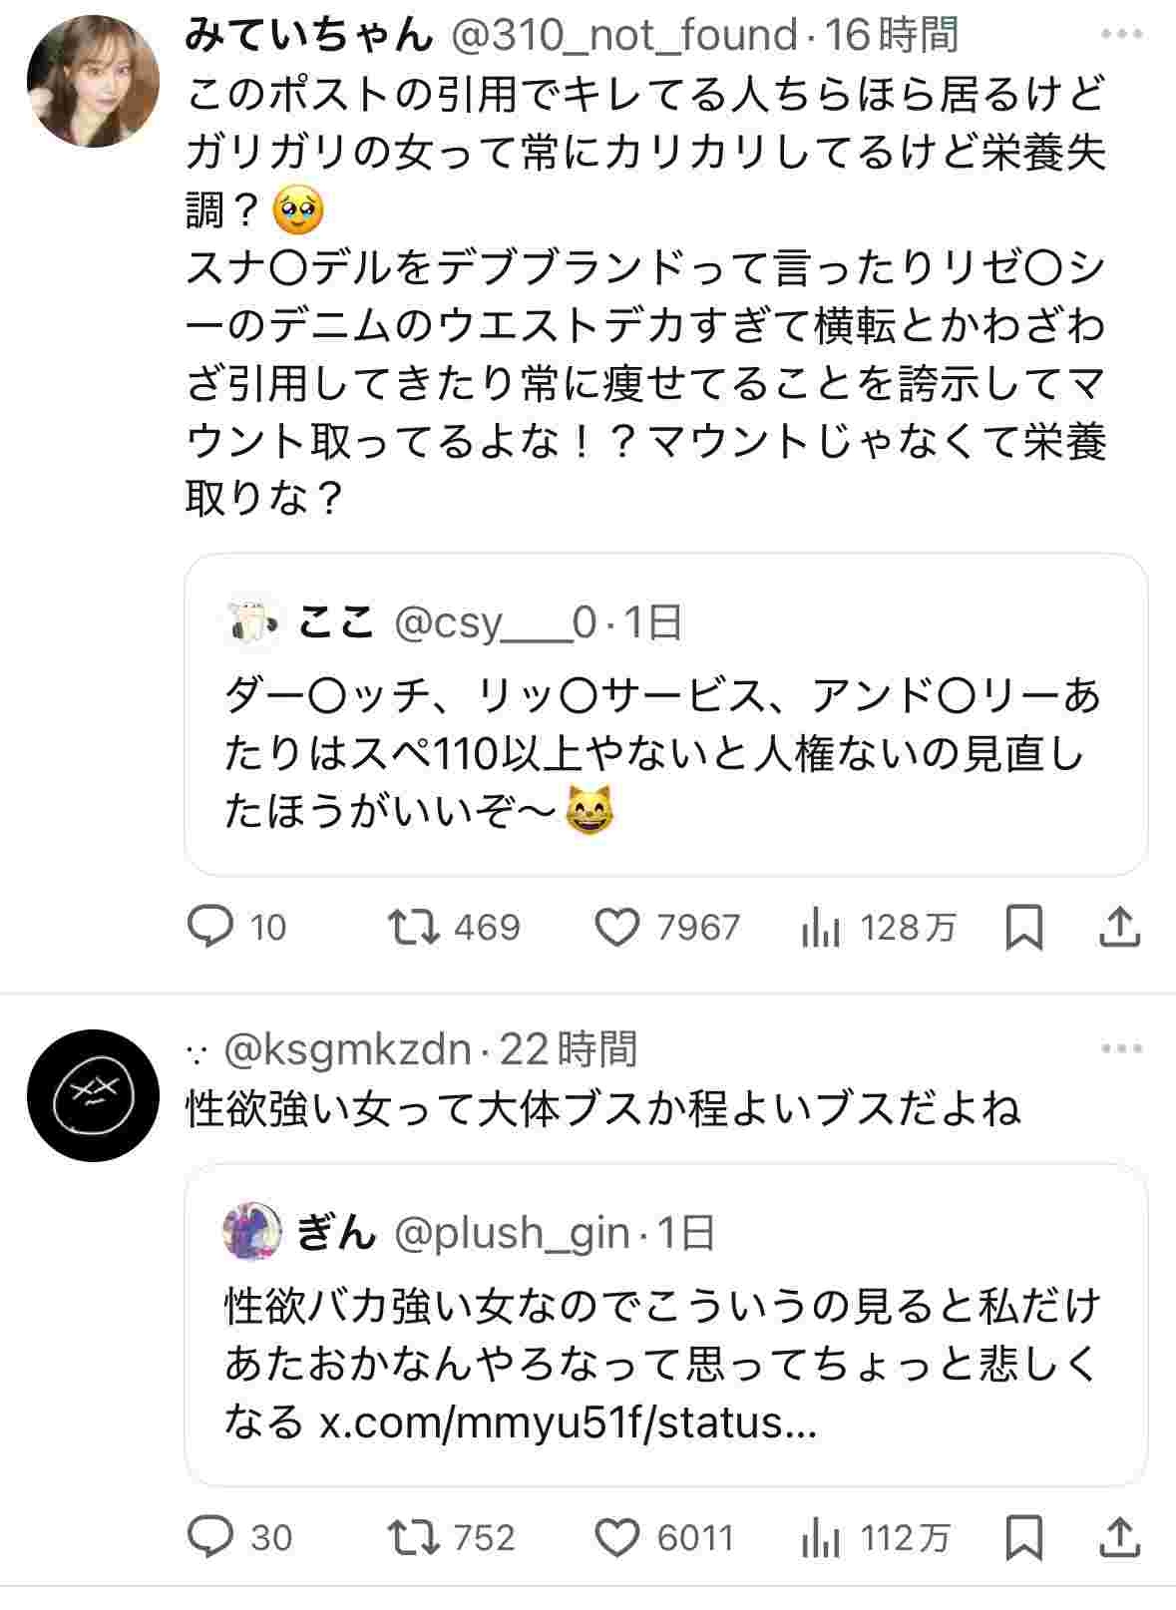
Task: Open reply icon on @ksgmkzdn post
Action: (210, 1537)
